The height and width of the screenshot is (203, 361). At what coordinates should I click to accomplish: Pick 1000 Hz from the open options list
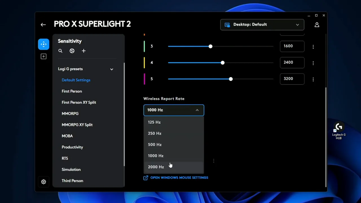174,156
